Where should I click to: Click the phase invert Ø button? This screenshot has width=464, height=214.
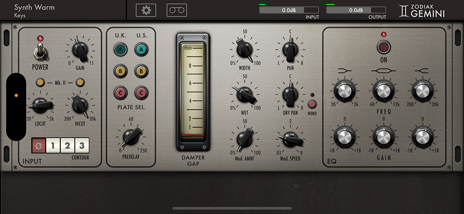(38, 145)
